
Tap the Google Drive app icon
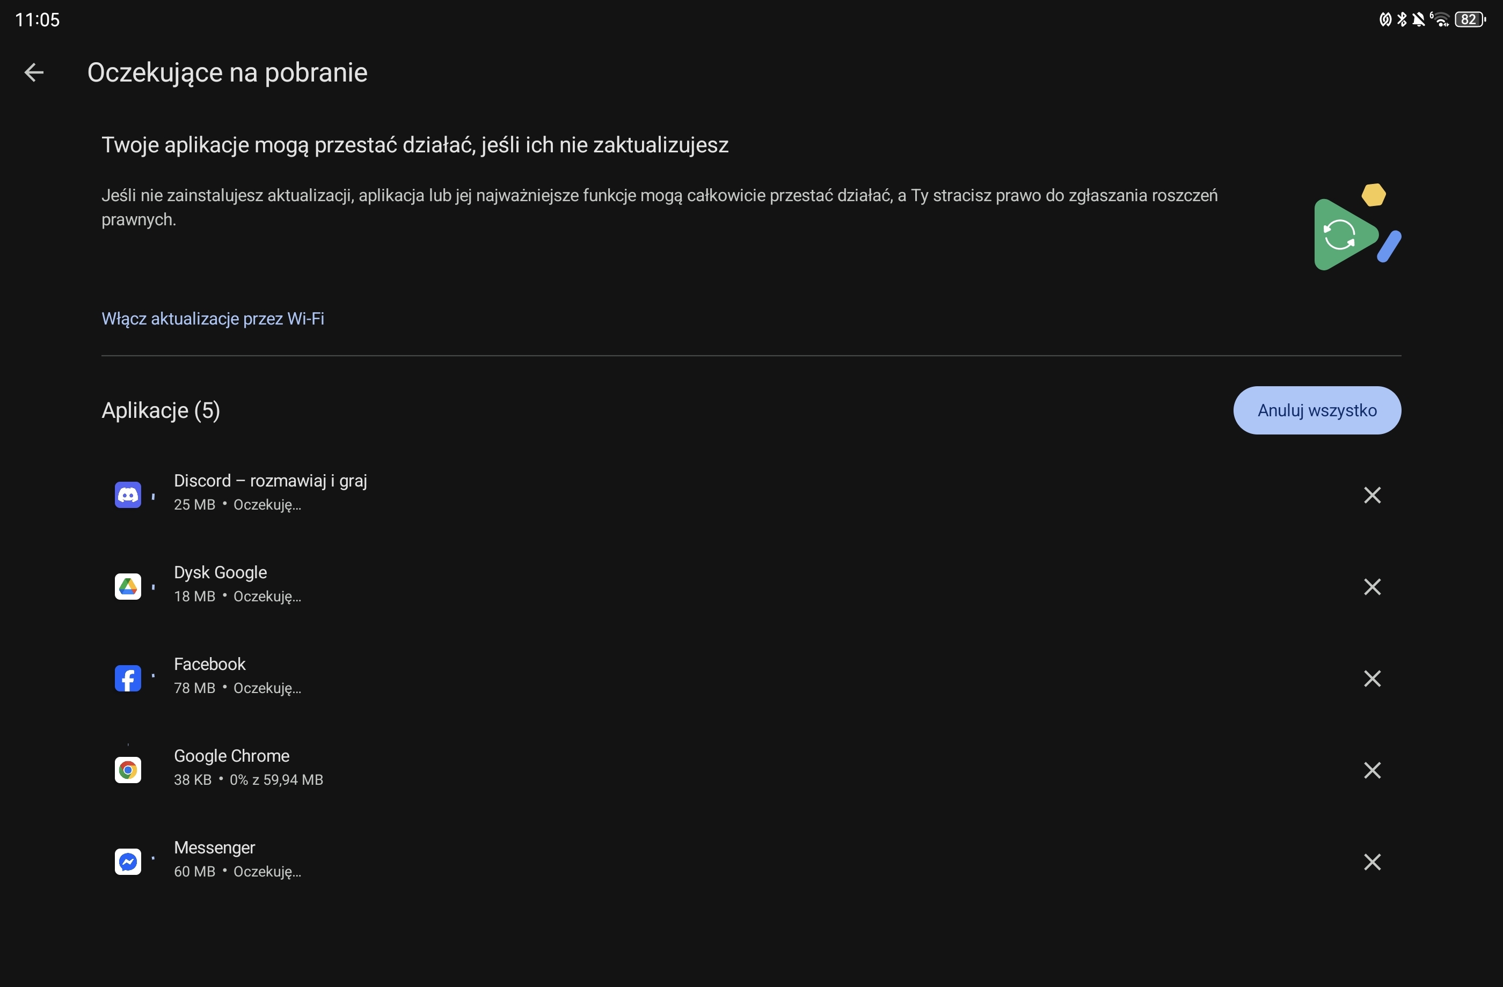click(x=128, y=587)
